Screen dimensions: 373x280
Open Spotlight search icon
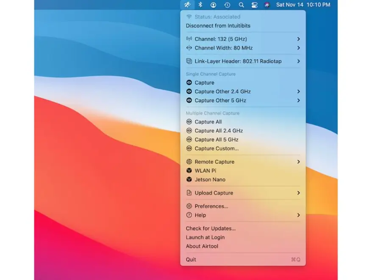tap(241, 5)
